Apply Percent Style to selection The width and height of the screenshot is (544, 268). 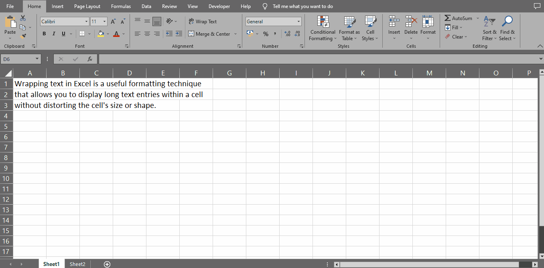pos(266,34)
